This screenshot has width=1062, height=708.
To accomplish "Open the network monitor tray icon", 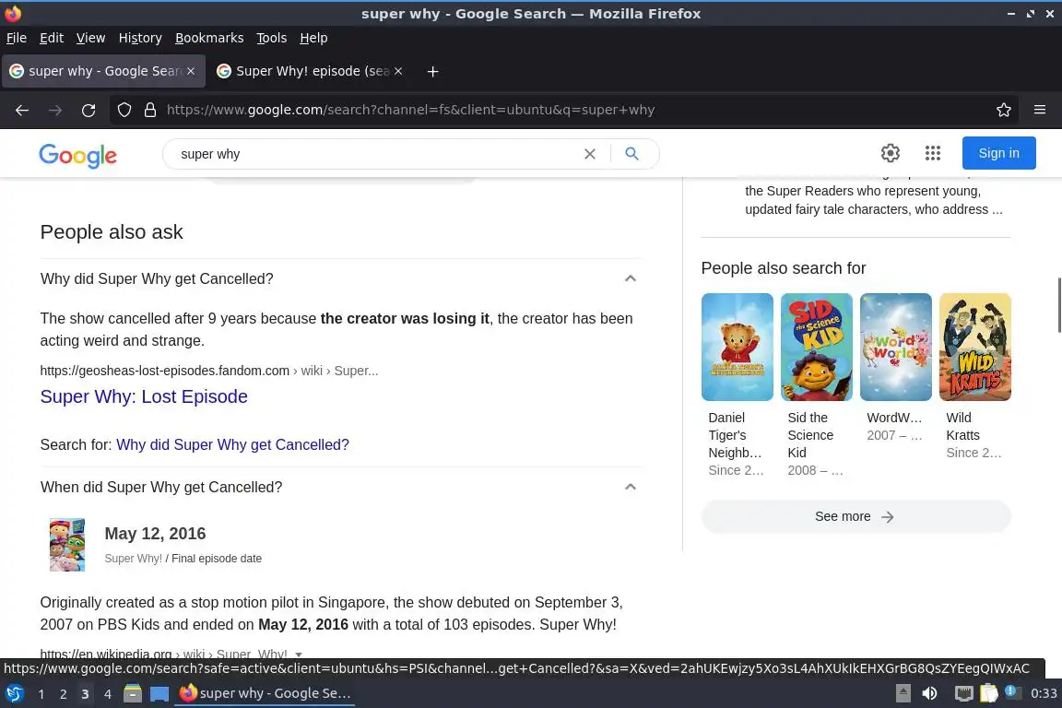I will [963, 693].
